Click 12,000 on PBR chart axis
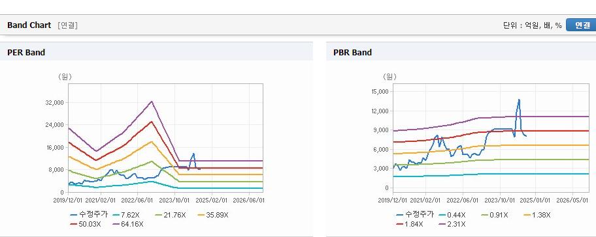Screen dimensions: 596x237 pyautogui.click(x=381, y=111)
